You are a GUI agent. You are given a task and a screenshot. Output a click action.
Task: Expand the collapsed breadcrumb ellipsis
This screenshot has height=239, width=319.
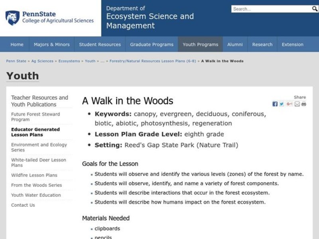tap(102, 61)
